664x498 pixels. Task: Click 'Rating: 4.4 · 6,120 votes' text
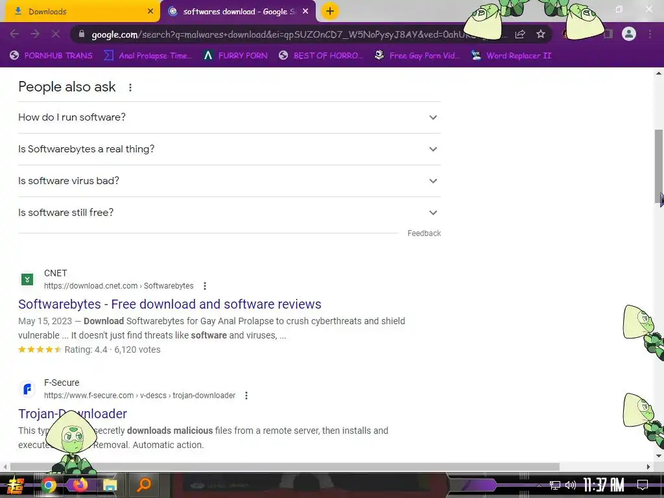[113, 350]
